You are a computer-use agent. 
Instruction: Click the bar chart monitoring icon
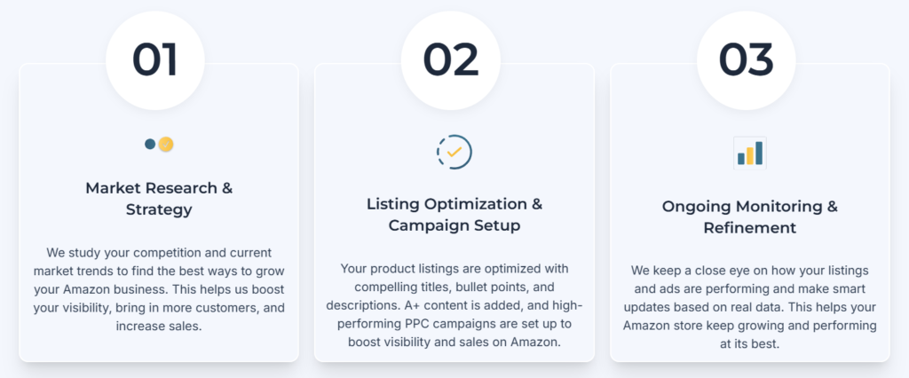coord(749,153)
